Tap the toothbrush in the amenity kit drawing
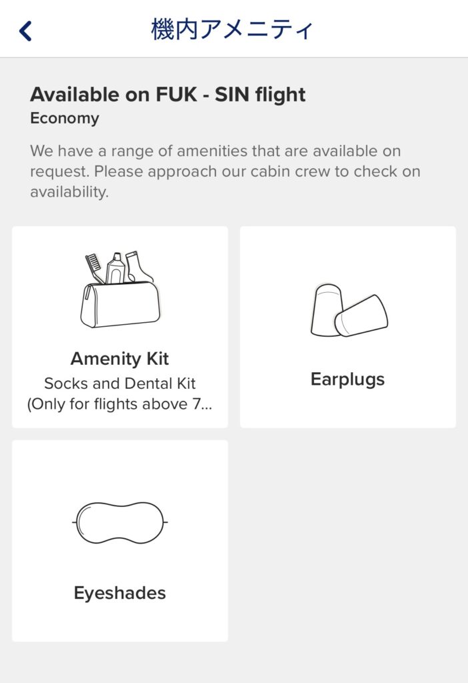Screen dimensions: 468x683 click(x=95, y=267)
